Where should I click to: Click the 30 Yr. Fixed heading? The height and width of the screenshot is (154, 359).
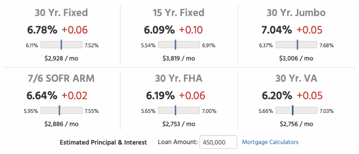tap(61, 13)
